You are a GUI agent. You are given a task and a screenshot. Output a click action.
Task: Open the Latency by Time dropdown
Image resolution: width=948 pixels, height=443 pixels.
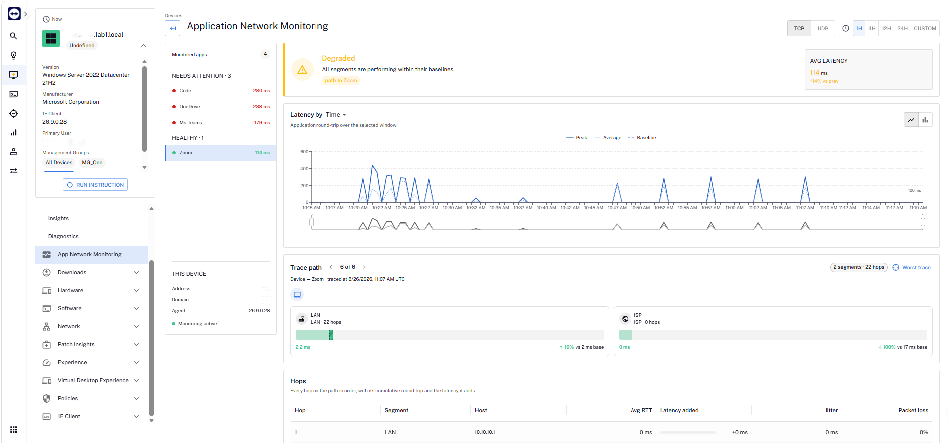coord(336,115)
